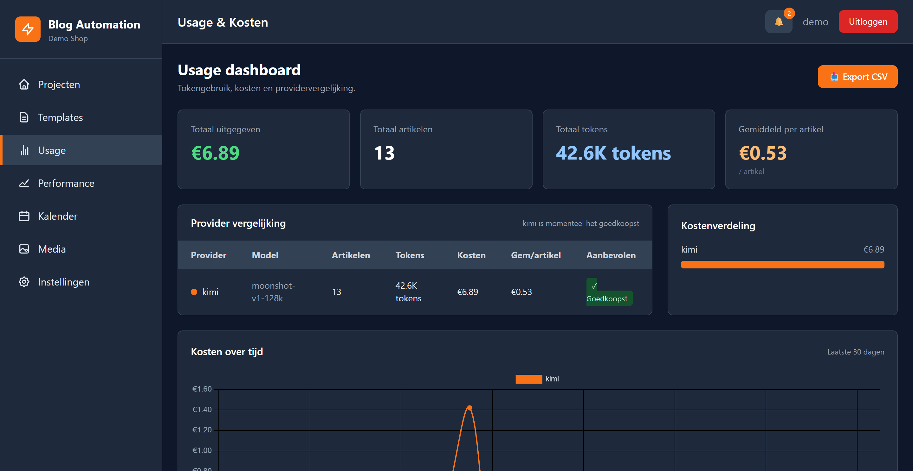913x471 pixels.
Task: Click the Instellingen gear icon
Action: (x=24, y=282)
